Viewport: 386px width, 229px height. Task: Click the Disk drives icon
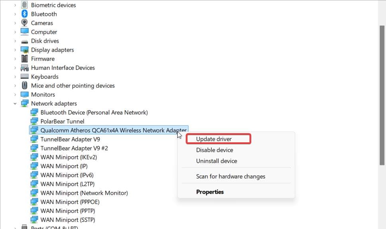coord(25,41)
